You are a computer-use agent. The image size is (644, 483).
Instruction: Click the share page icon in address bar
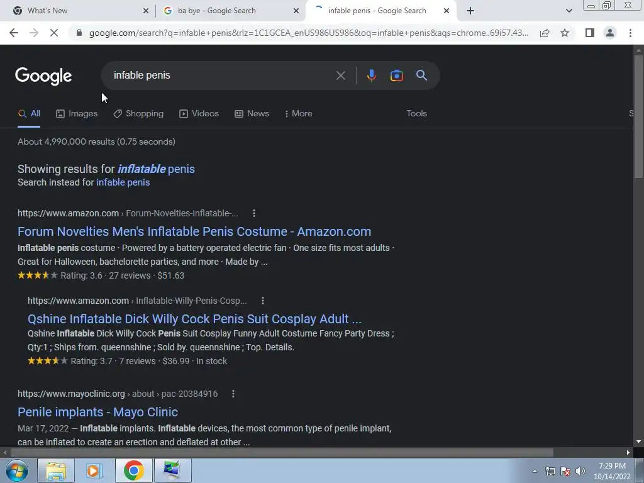coord(545,33)
